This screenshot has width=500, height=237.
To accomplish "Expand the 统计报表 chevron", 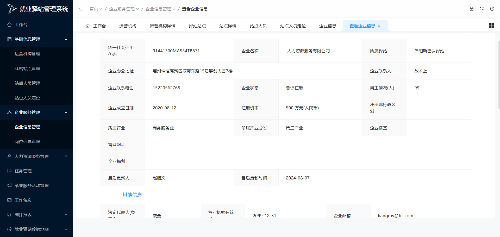I will [x=66, y=215].
